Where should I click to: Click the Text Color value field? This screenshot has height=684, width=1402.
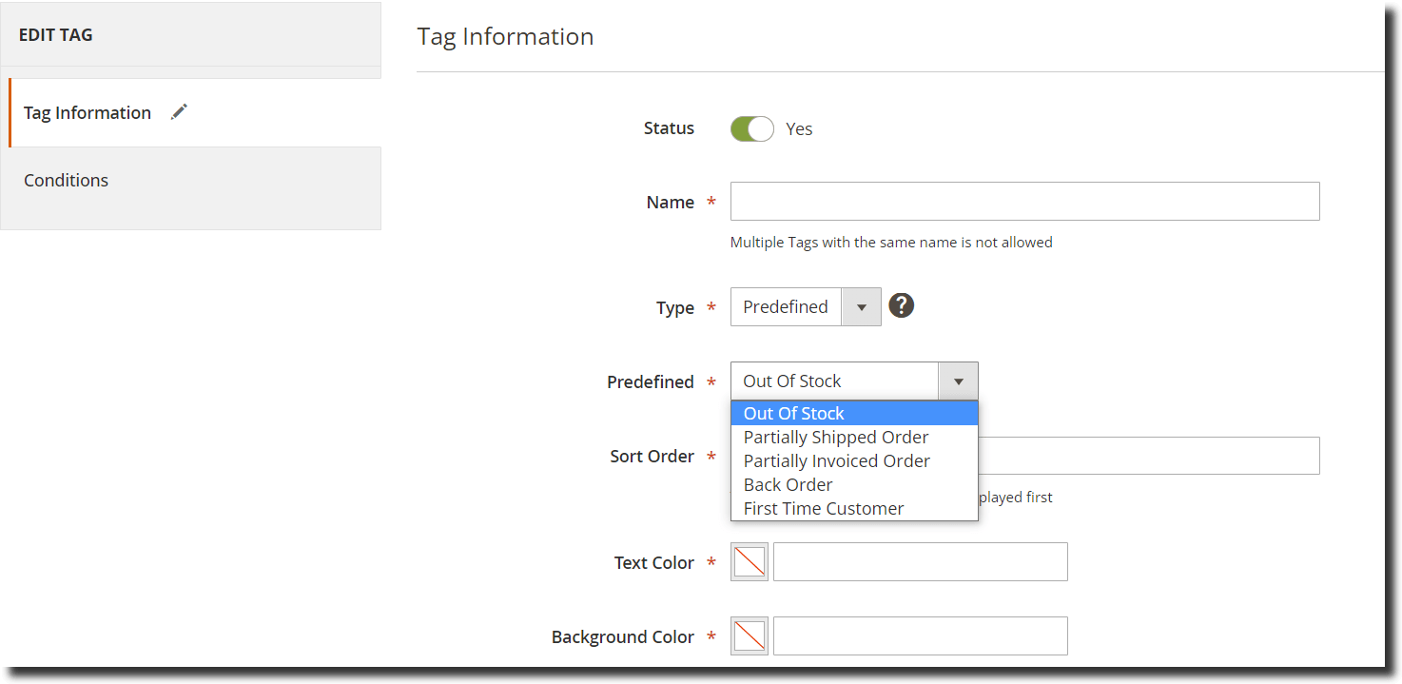[920, 562]
